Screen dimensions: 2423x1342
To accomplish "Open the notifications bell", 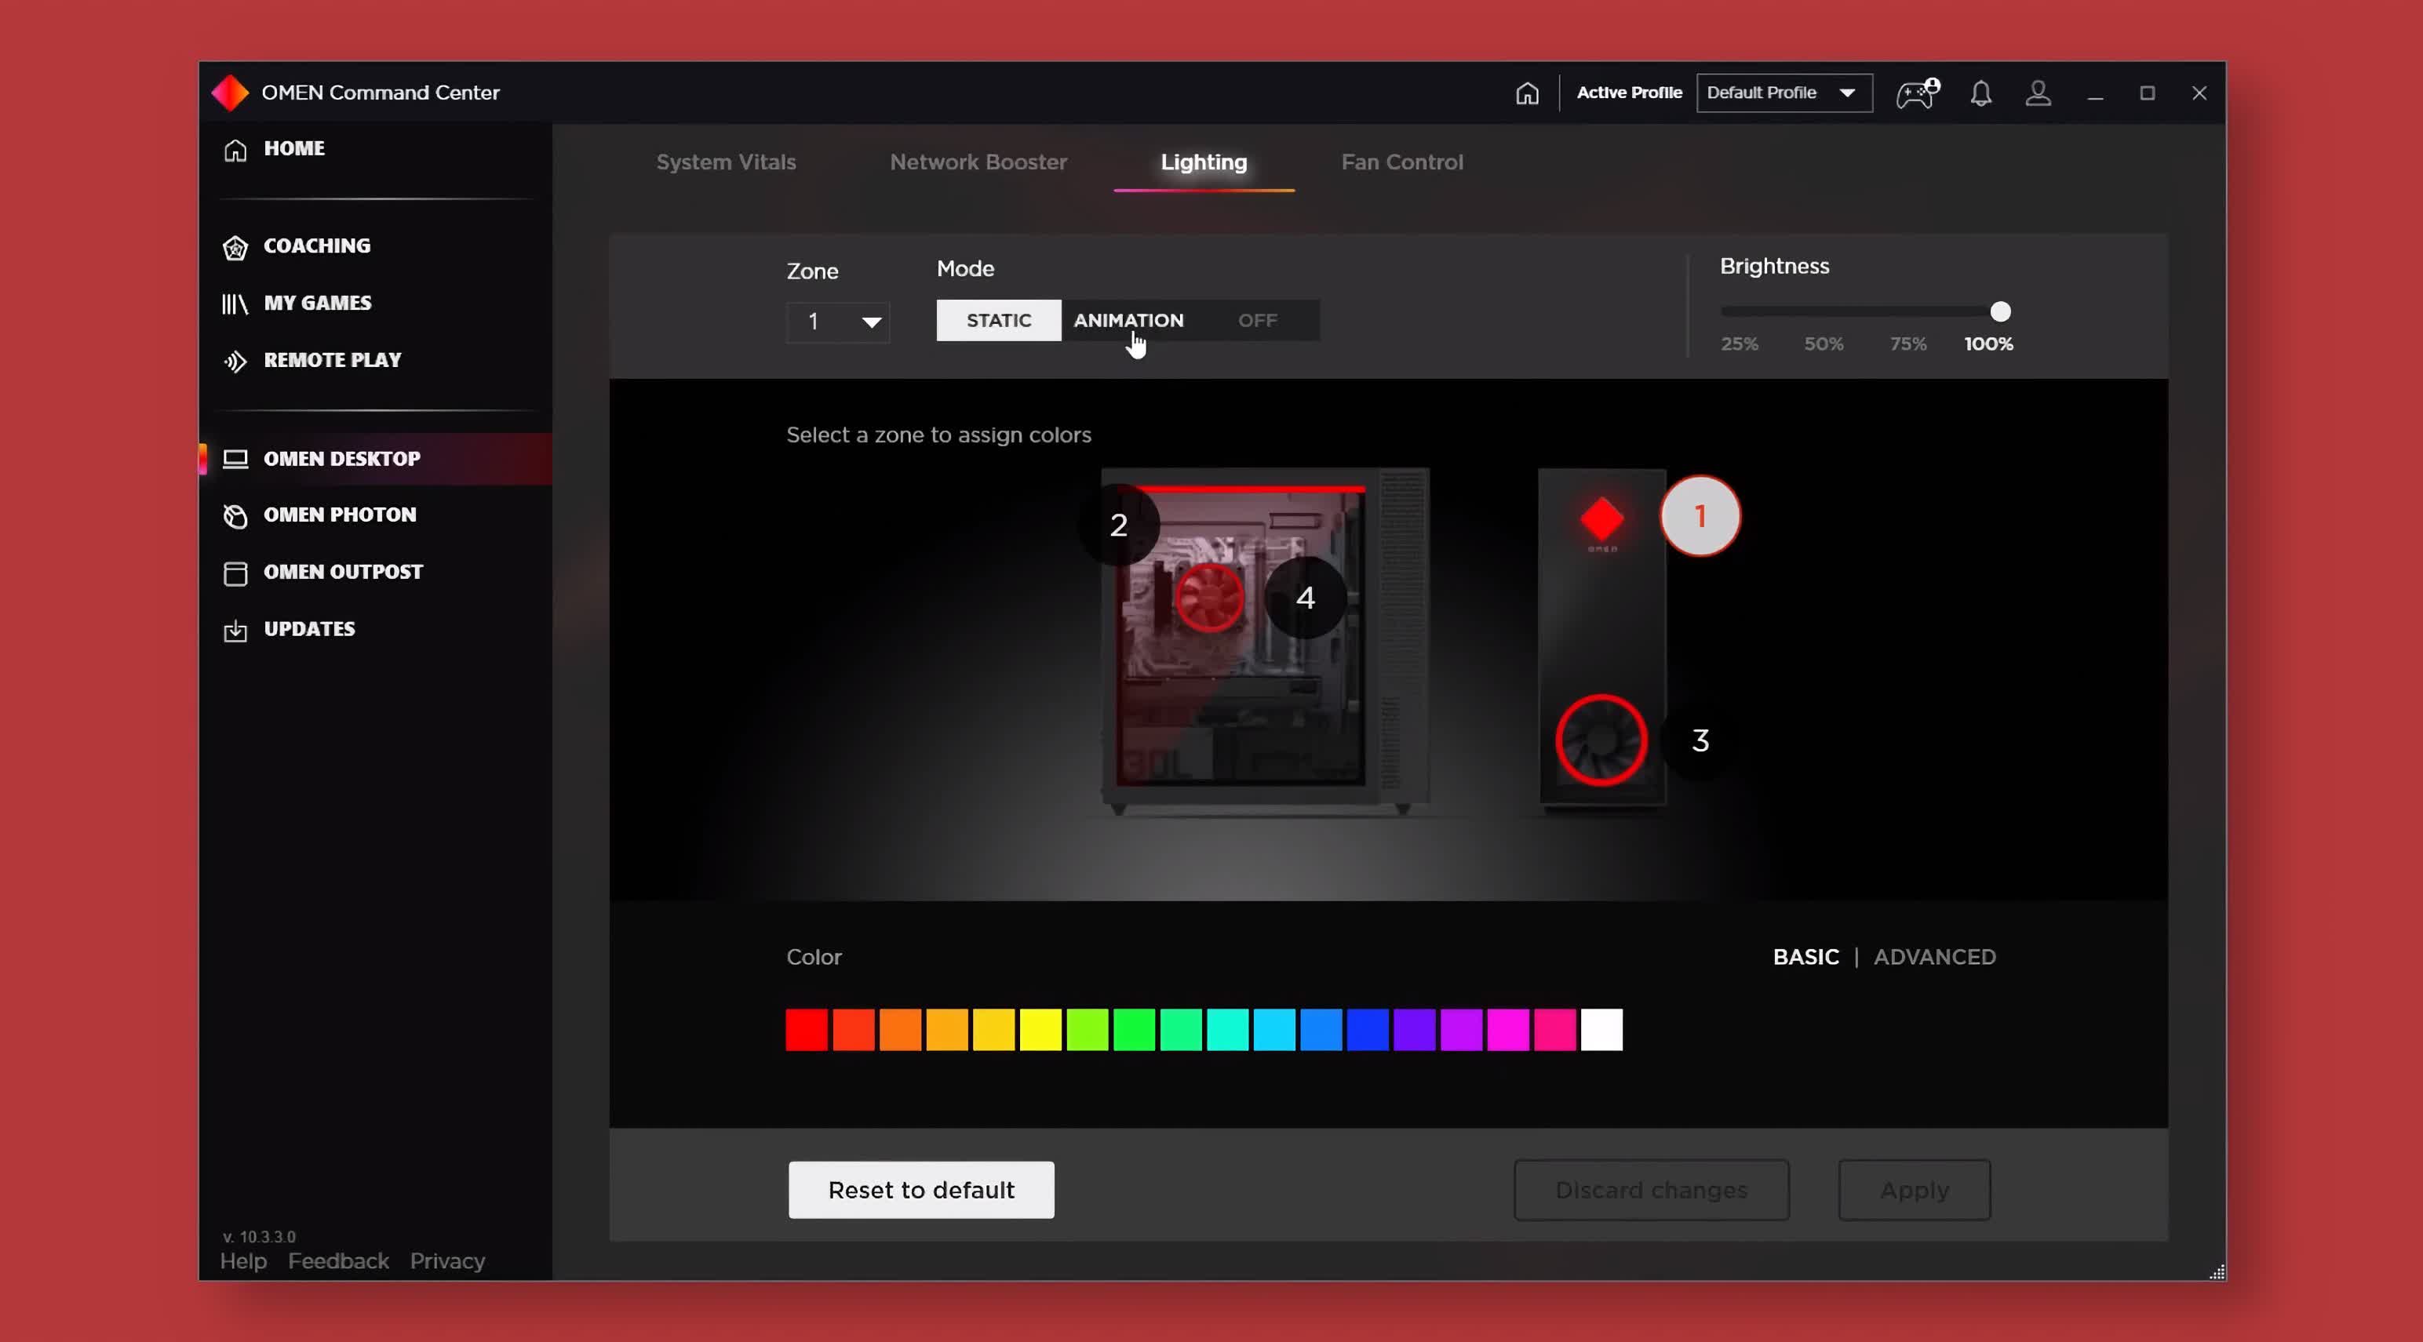I will (x=1981, y=93).
